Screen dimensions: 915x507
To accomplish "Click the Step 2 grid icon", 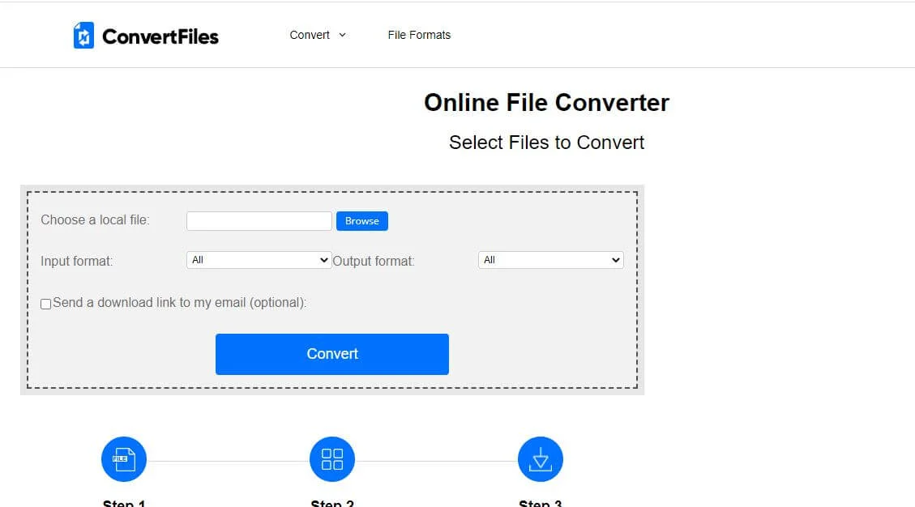I will [332, 459].
